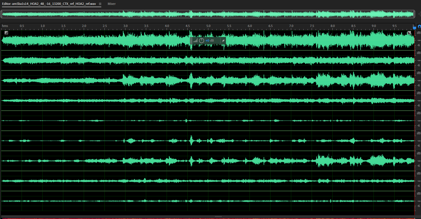Switch to the Mixer tab

pos(112,4)
